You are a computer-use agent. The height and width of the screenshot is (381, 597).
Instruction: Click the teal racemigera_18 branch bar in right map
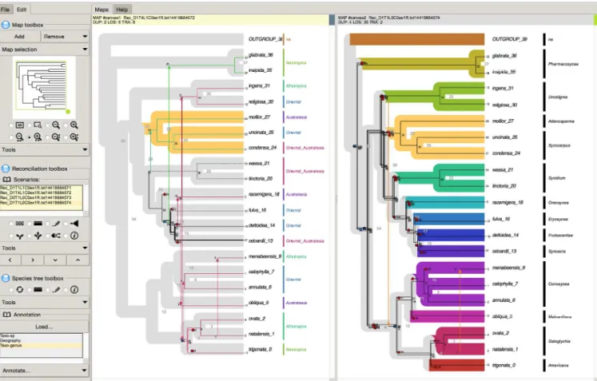[445, 203]
